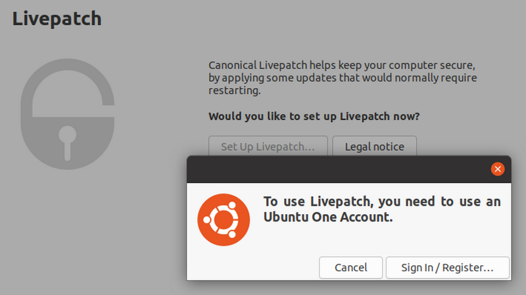Click the Set Up Livepatch… button

coord(268,146)
